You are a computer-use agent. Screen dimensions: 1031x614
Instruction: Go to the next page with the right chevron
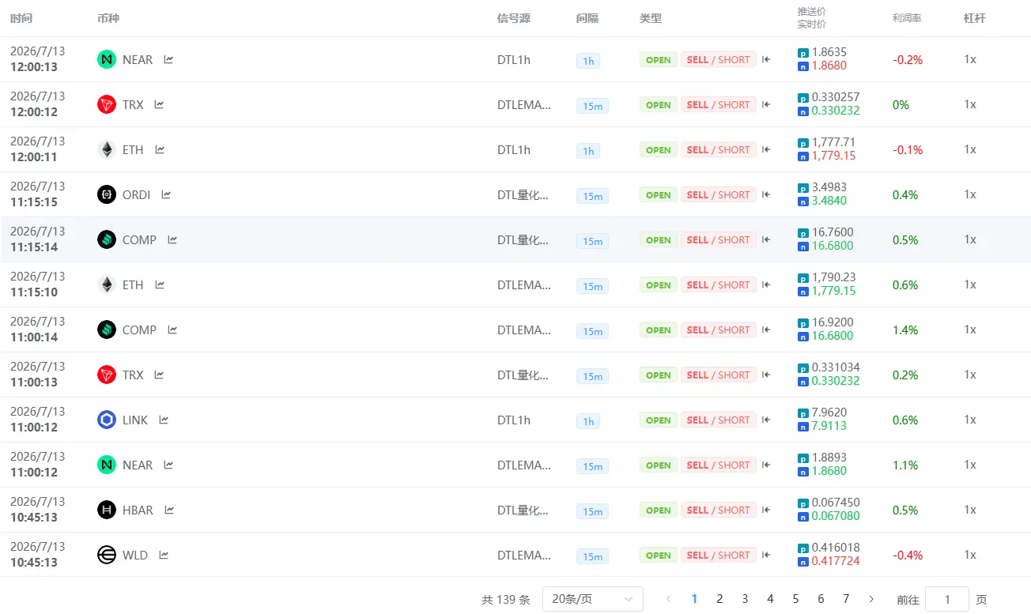tap(871, 599)
